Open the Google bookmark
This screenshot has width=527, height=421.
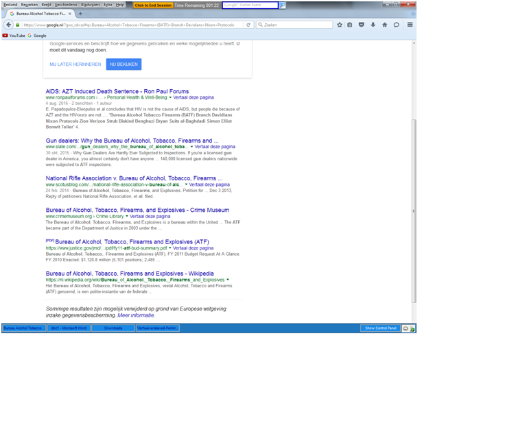coord(37,36)
